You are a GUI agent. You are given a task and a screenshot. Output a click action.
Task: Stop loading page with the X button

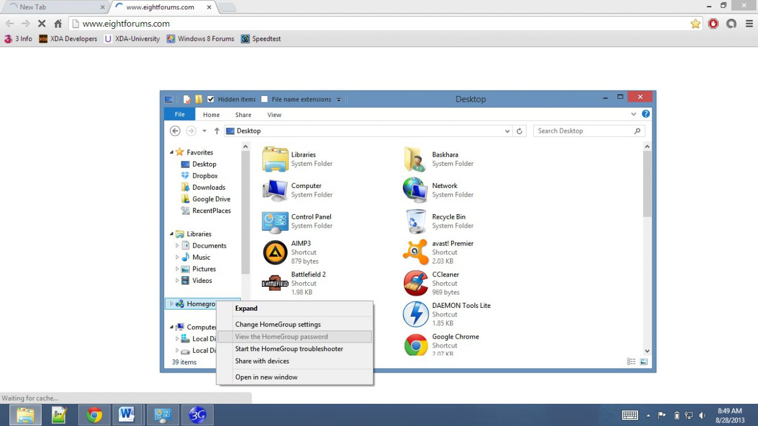click(x=41, y=24)
